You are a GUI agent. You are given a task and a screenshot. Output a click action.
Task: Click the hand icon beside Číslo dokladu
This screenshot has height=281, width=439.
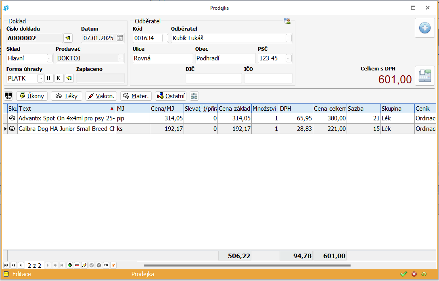(68, 38)
